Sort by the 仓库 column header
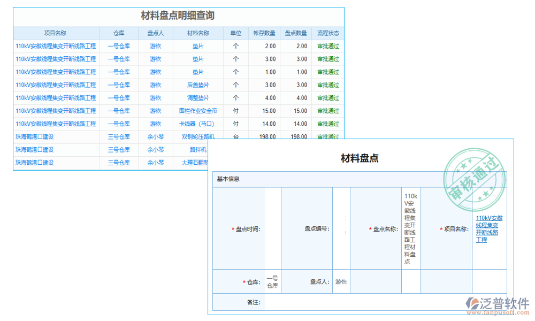This screenshot has width=535, height=321. (119, 33)
